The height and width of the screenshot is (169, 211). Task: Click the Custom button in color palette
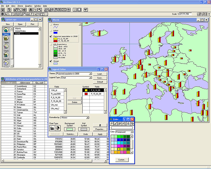pyautogui.click(x=122, y=160)
